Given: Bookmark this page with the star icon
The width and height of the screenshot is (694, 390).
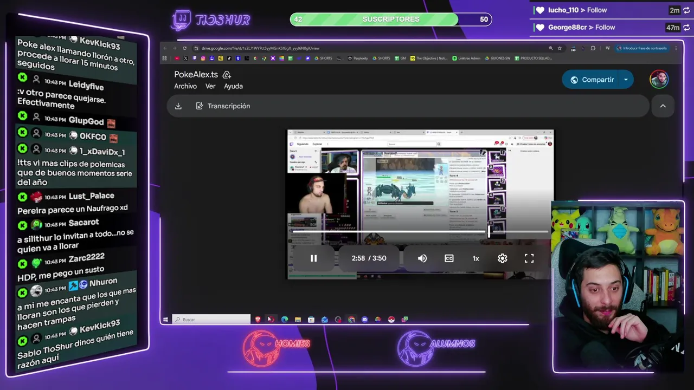Looking at the screenshot, I should (x=560, y=48).
